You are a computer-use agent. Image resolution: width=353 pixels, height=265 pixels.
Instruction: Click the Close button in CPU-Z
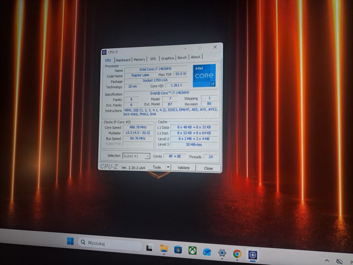[x=208, y=168]
